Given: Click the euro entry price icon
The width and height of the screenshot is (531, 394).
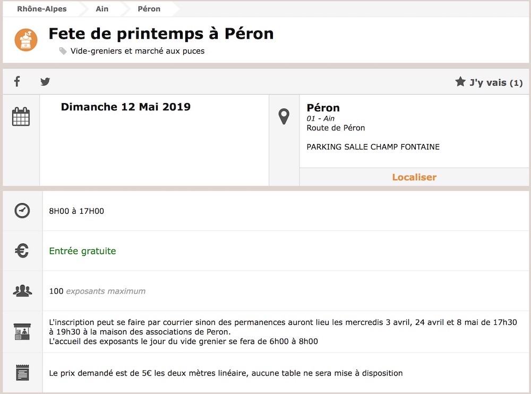Looking at the screenshot, I should [x=22, y=250].
